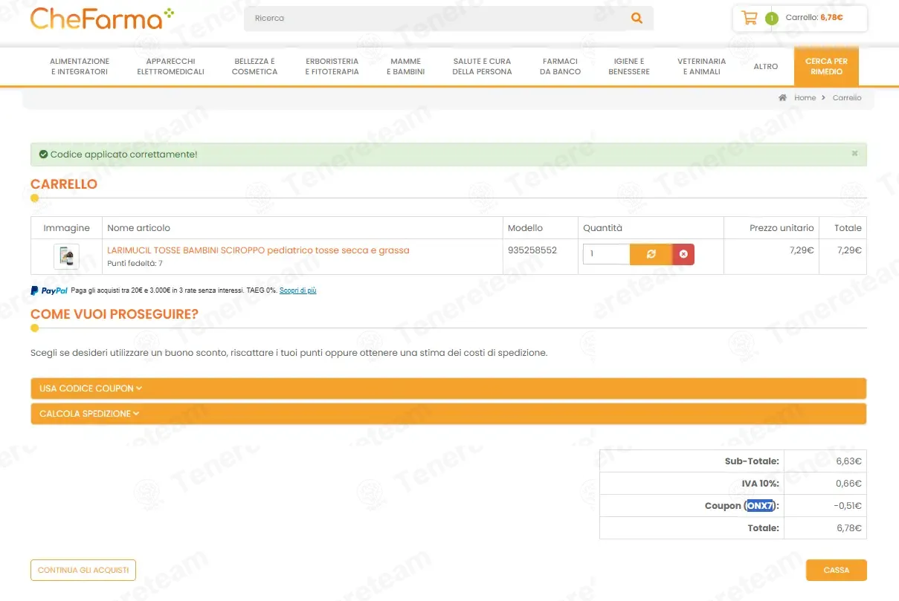Open Bellezza e Cosmetica menu
Screen dimensions: 899x601
[254, 67]
